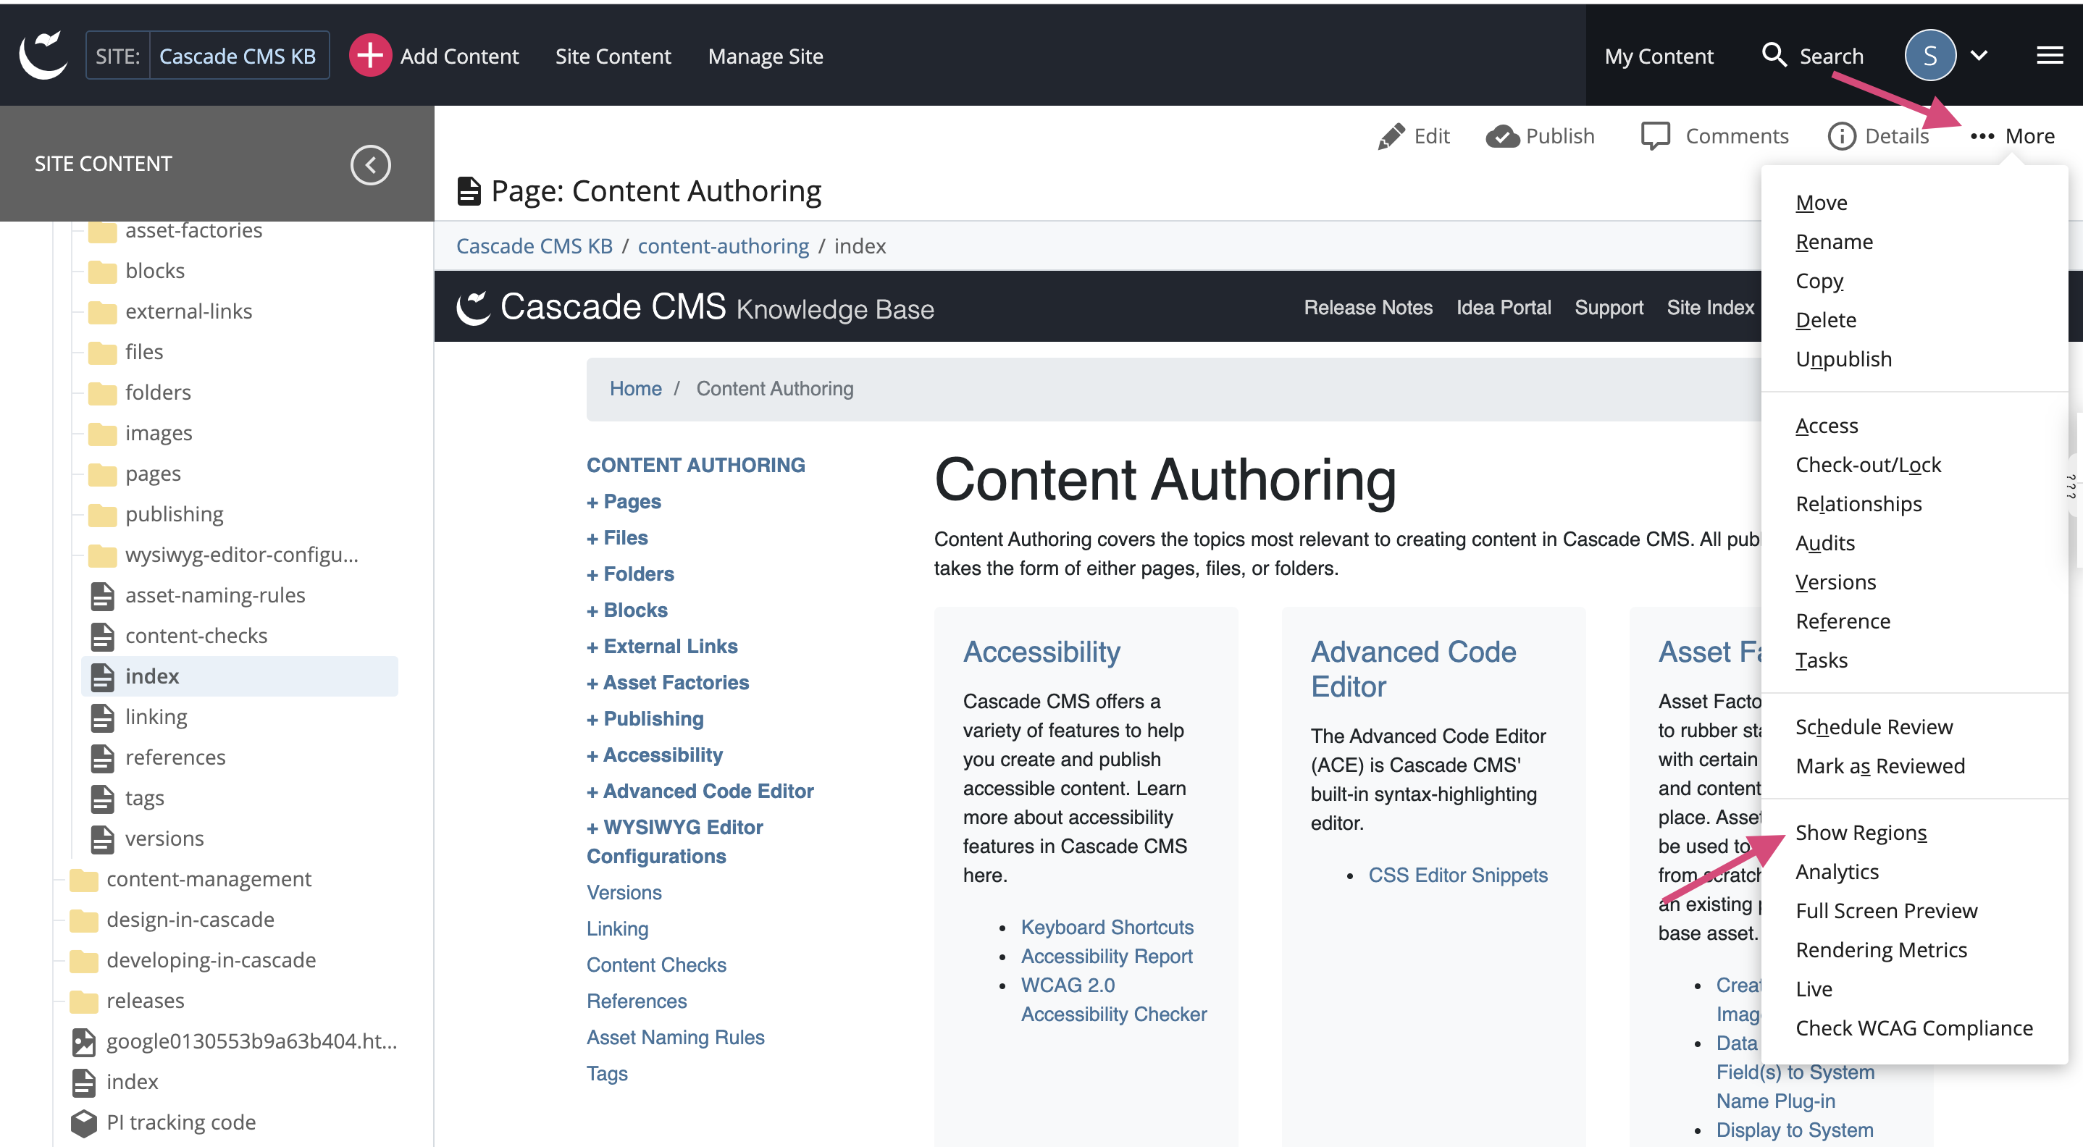Select Unpublish from the More menu
This screenshot has height=1147, width=2083.
point(1844,358)
